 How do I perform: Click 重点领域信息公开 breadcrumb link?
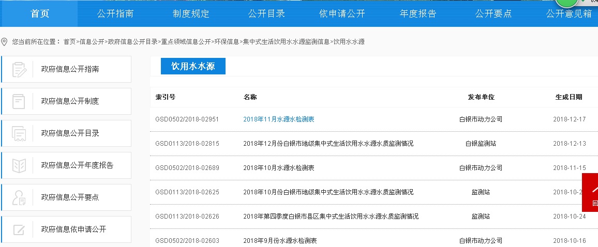point(186,42)
